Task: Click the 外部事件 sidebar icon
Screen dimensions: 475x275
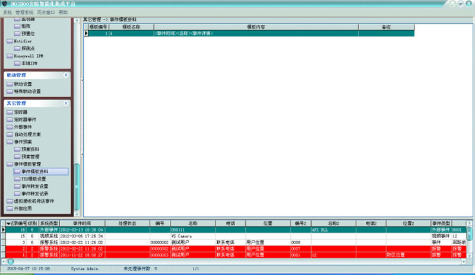Action: 9,127
